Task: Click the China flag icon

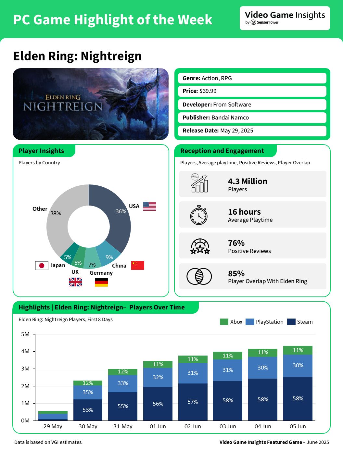Action: tap(138, 265)
